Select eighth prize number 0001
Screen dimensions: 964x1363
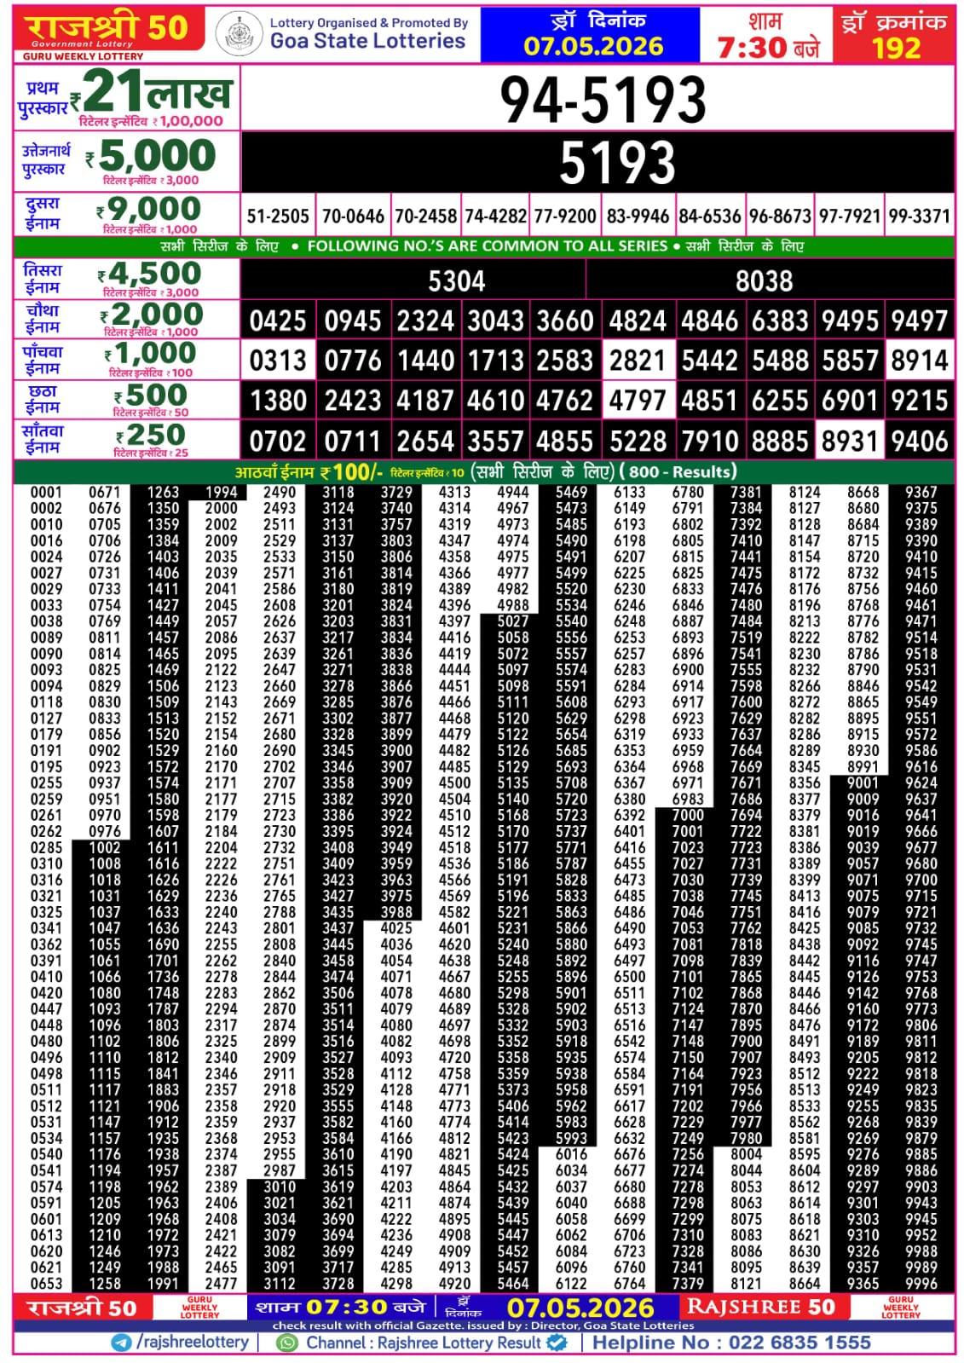pyautogui.click(x=46, y=492)
